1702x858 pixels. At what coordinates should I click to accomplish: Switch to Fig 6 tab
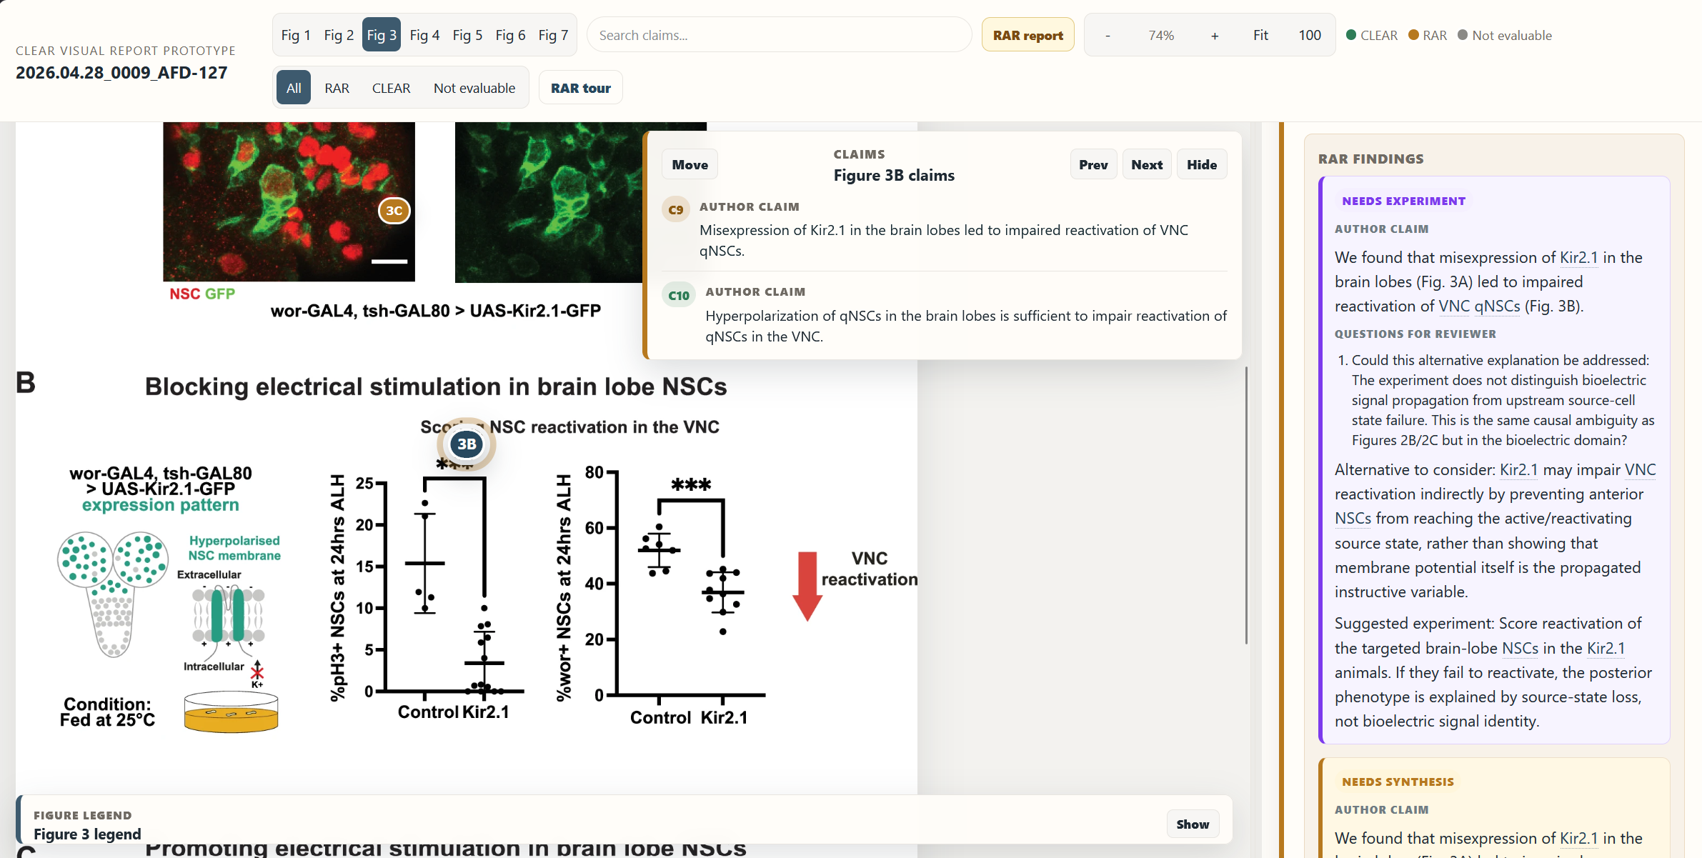510,35
